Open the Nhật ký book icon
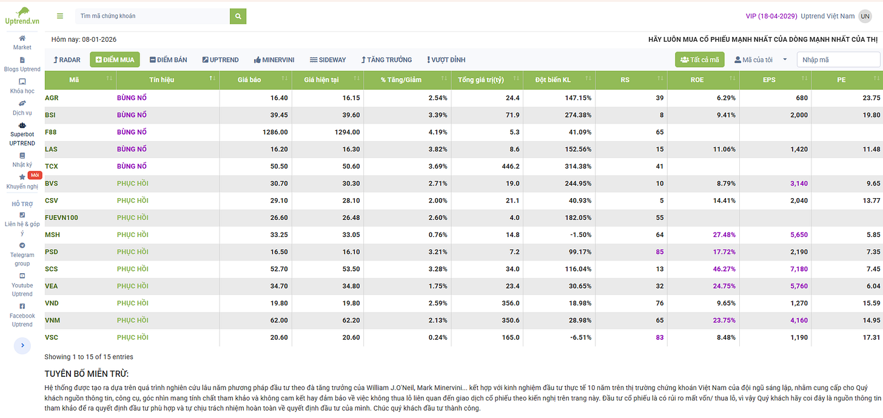 [x=22, y=156]
